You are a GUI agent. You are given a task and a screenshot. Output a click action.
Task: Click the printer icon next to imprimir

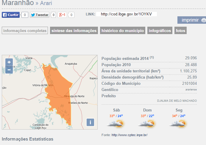click(x=204, y=20)
